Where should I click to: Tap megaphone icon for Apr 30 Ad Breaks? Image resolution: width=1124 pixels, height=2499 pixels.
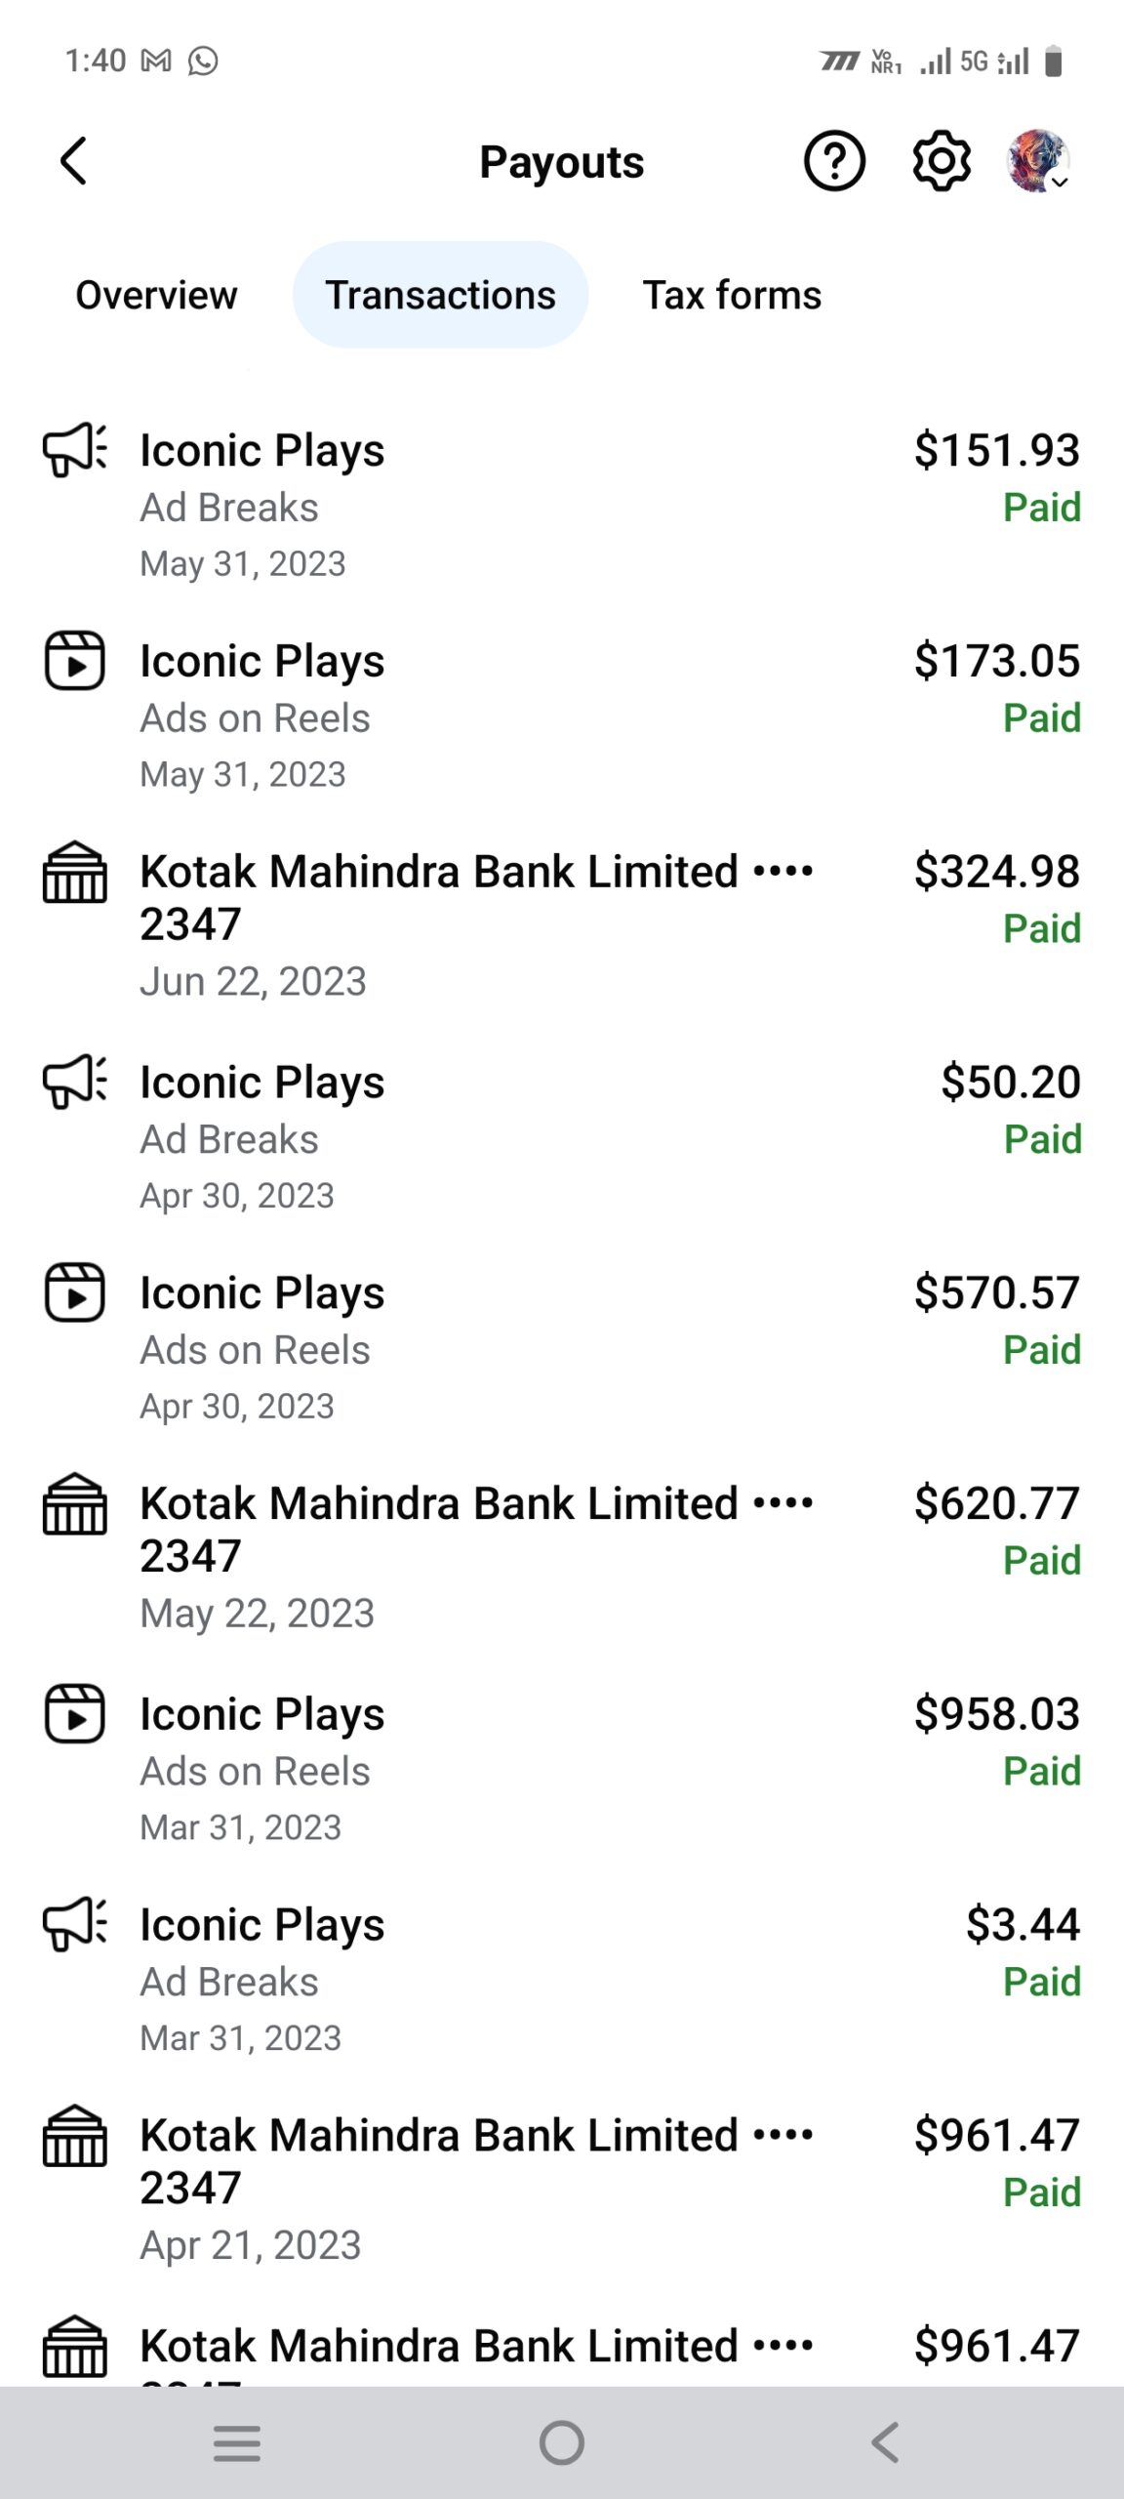75,1082
